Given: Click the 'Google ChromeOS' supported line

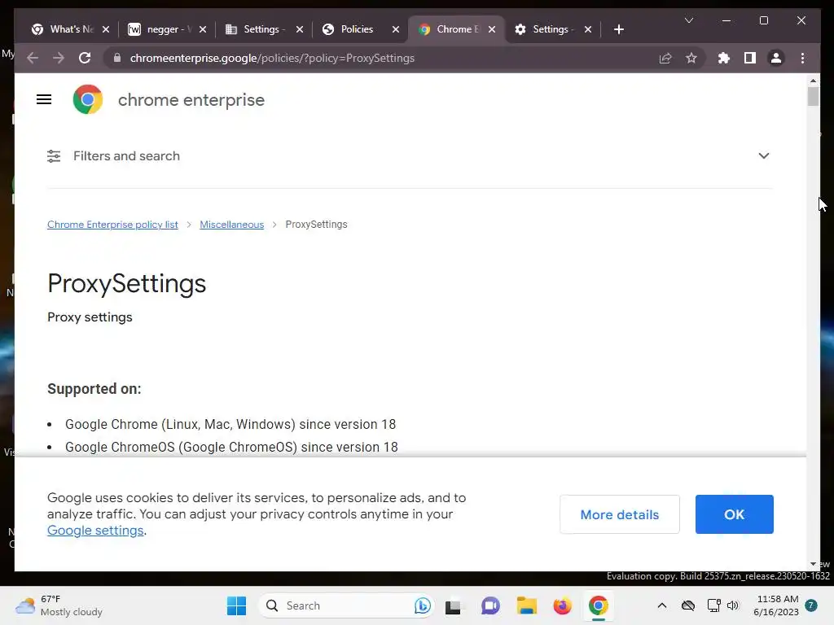Looking at the screenshot, I should point(231,447).
